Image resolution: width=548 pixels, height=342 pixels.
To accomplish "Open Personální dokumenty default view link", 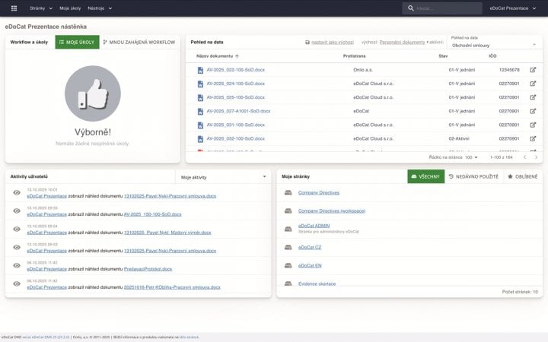I will [403, 43].
